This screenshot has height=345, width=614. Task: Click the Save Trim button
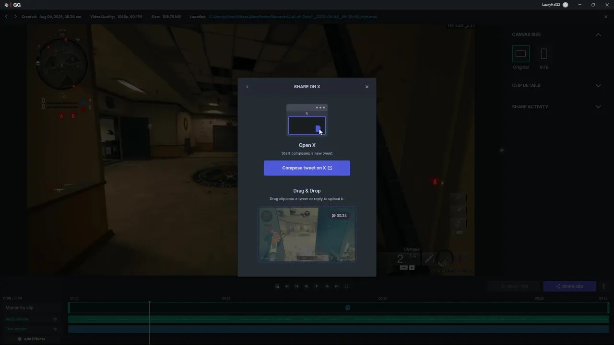(514, 286)
